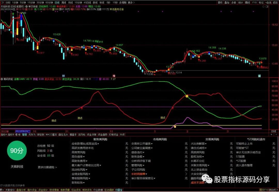Expand 流动性风险 details
The width and height of the screenshot is (279, 192).
click(x=79, y=170)
